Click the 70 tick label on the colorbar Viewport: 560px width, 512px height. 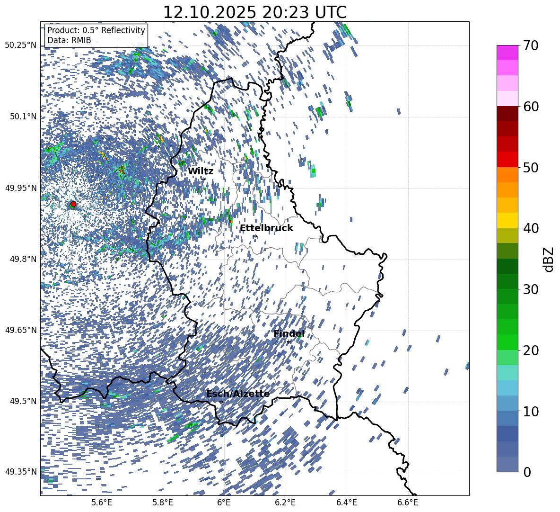click(530, 46)
